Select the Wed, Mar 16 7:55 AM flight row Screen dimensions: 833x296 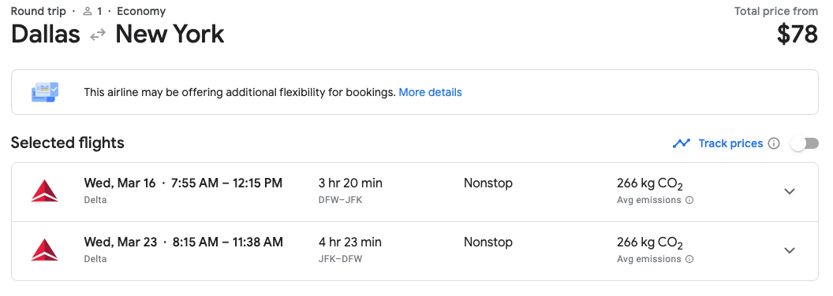(415, 192)
